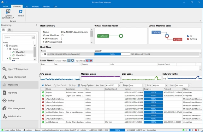Click blue running counter in status bar
The image size is (203, 132).
pyautogui.click(x=189, y=130)
